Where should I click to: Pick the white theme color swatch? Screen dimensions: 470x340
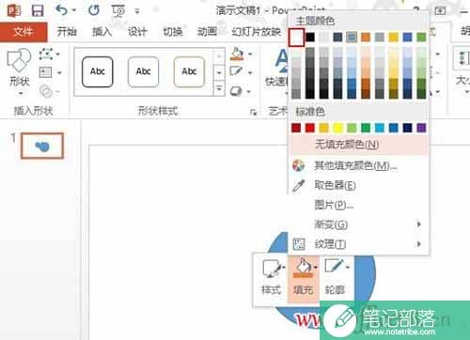pyautogui.click(x=296, y=38)
